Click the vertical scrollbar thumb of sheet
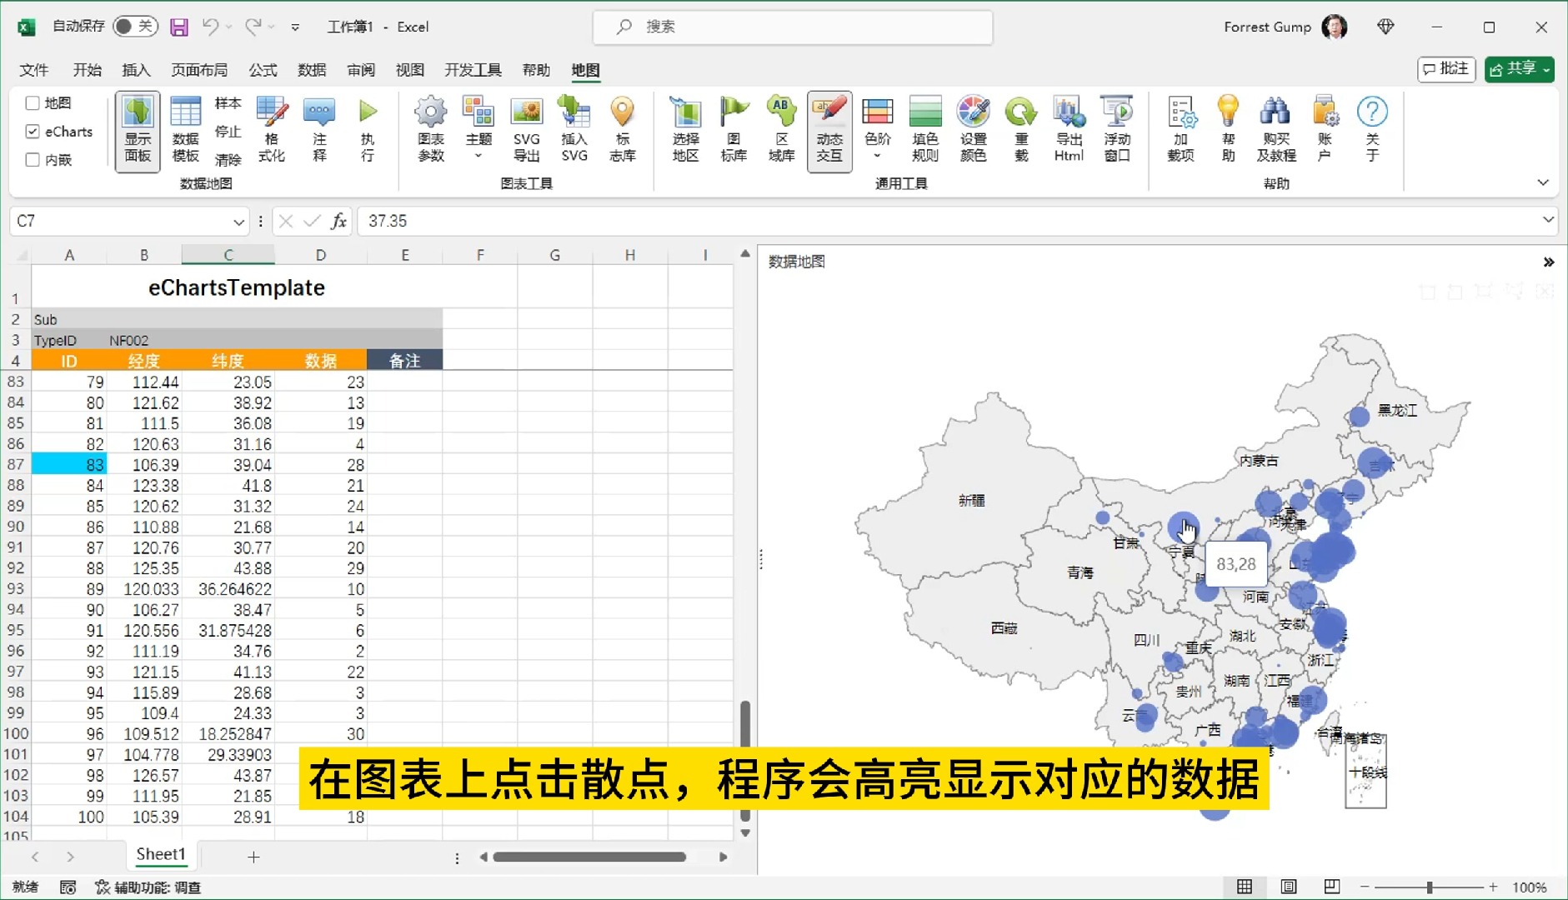Image resolution: width=1568 pixels, height=900 pixels. pyautogui.click(x=744, y=760)
